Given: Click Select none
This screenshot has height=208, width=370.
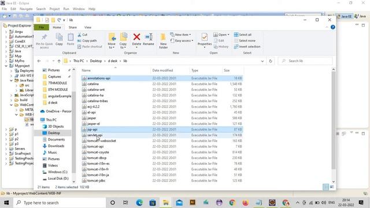Looking at the screenshot, I should [x=245, y=40].
